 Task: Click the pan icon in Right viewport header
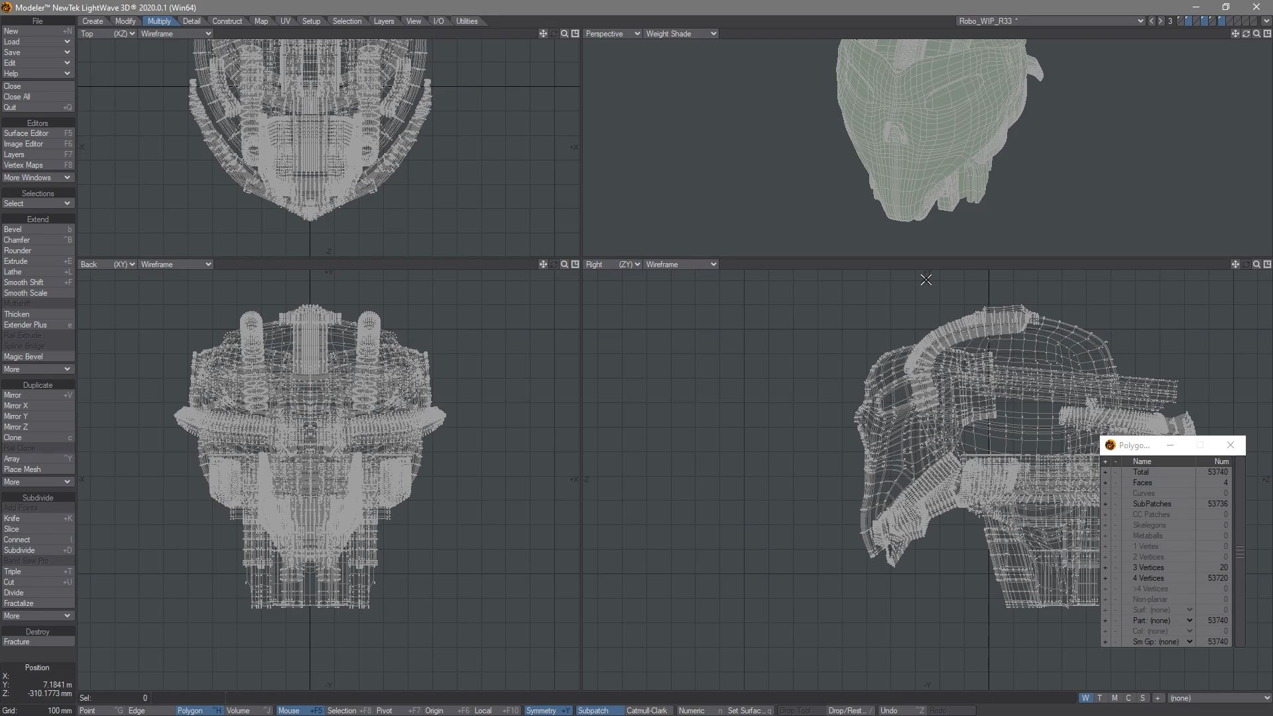pos(1235,265)
